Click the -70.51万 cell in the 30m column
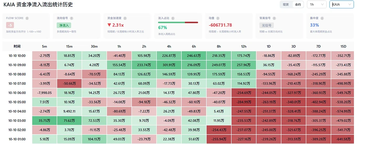 (x=94, y=74)
